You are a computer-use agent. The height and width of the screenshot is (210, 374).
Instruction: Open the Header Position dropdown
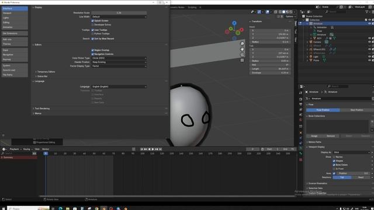[x=119, y=62]
